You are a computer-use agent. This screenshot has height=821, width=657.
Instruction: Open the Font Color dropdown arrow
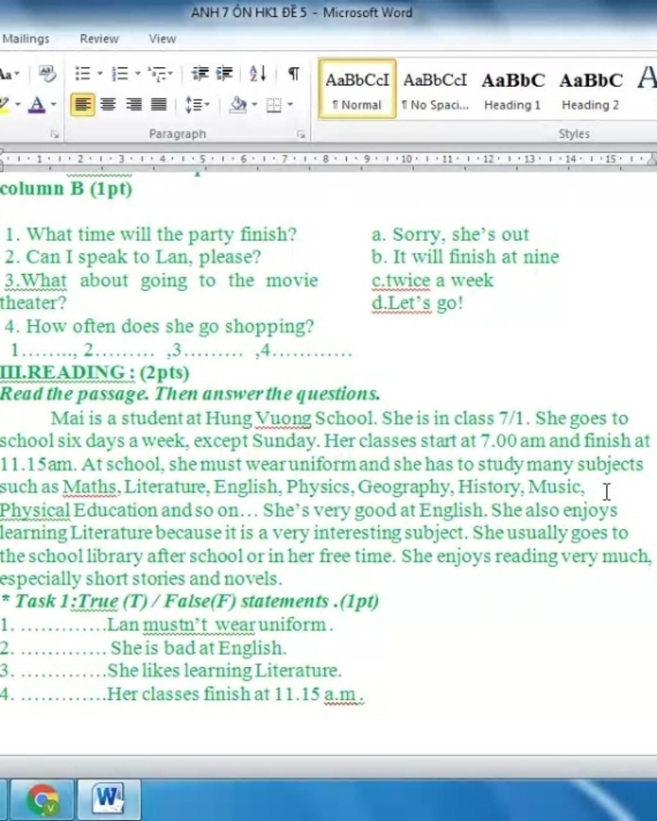(53, 105)
